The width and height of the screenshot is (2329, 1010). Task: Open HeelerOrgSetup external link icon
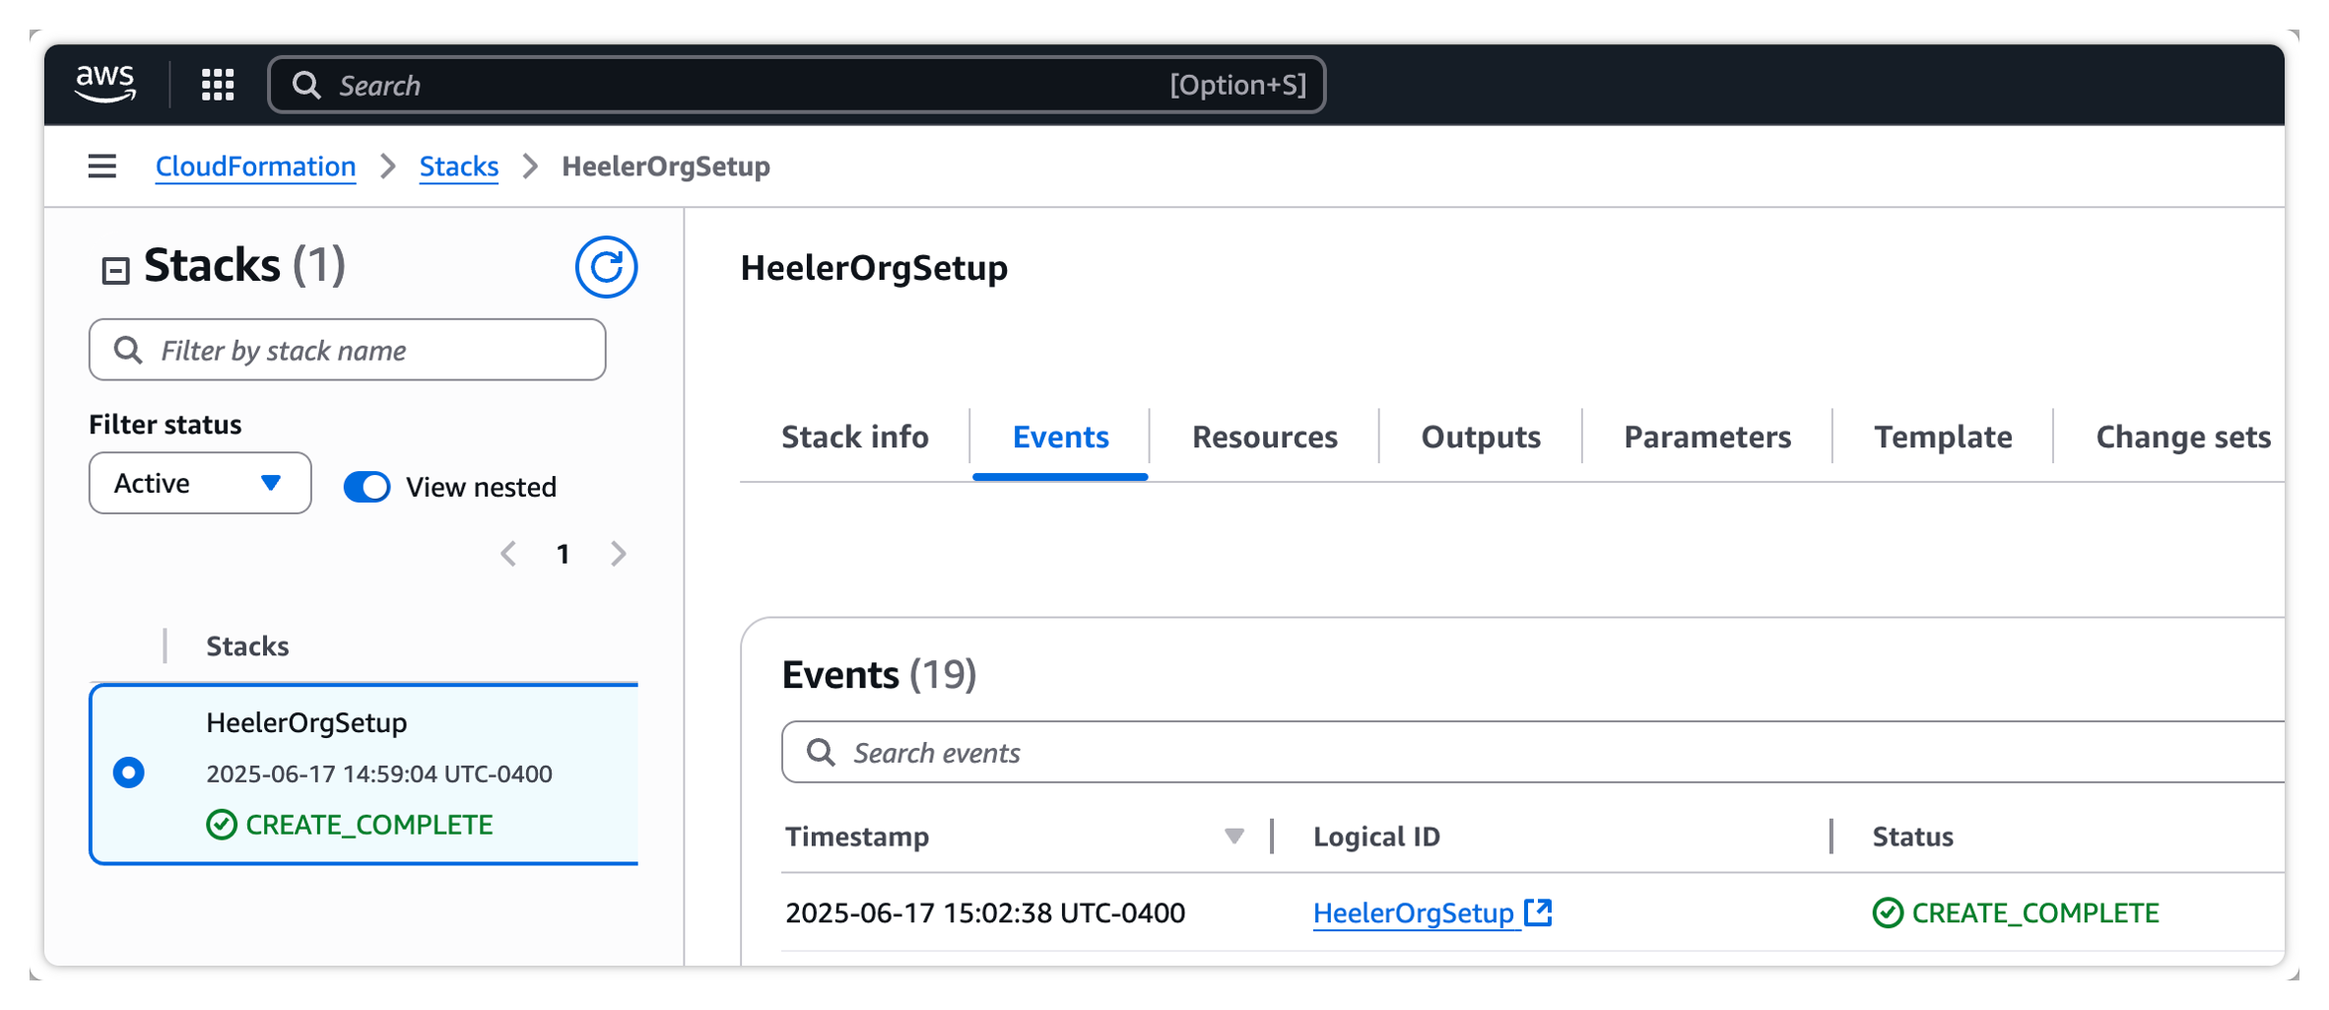click(x=1538, y=912)
